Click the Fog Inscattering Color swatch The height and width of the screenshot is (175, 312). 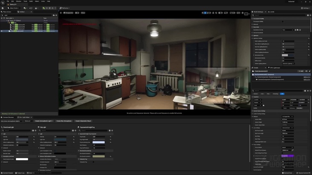(x=98, y=142)
